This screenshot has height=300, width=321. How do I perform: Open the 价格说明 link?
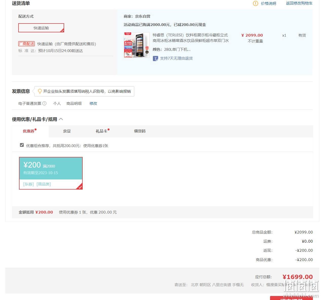coord(269,3)
